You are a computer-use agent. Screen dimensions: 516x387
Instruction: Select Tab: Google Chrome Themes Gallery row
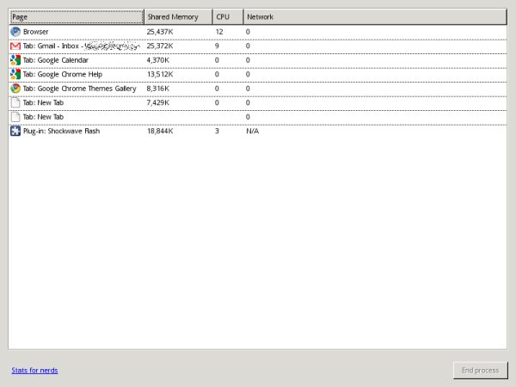point(258,89)
